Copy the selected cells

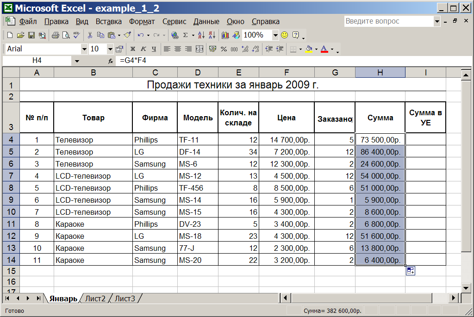point(100,35)
